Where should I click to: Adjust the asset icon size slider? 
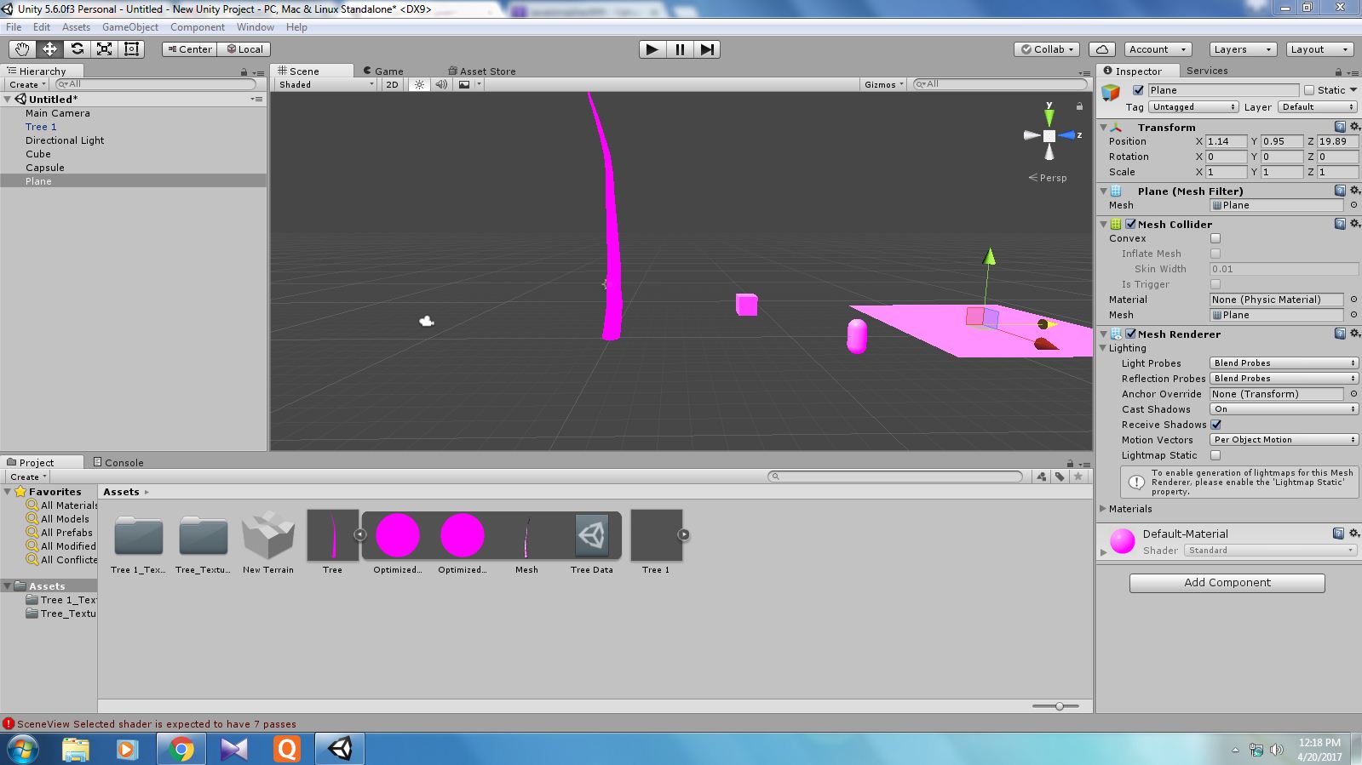(1059, 705)
